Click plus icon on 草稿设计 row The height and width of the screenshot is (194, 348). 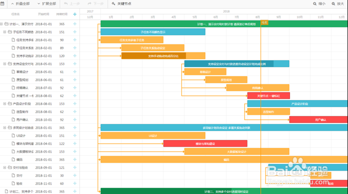[x=75, y=72]
